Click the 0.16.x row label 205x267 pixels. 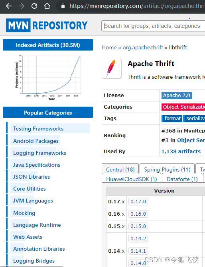pyautogui.click(x=116, y=214)
